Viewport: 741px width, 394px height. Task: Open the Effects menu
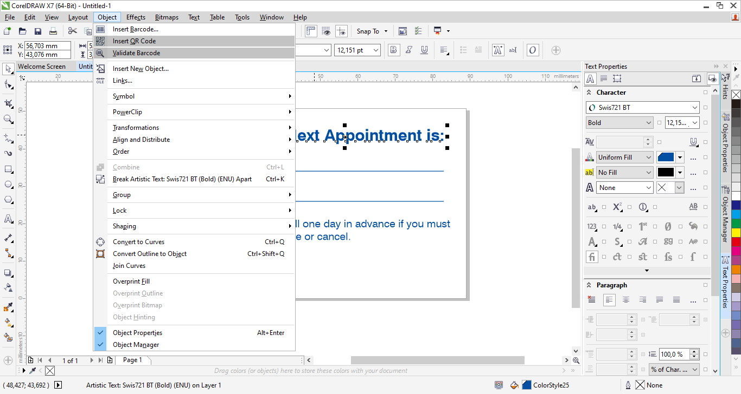(x=136, y=17)
